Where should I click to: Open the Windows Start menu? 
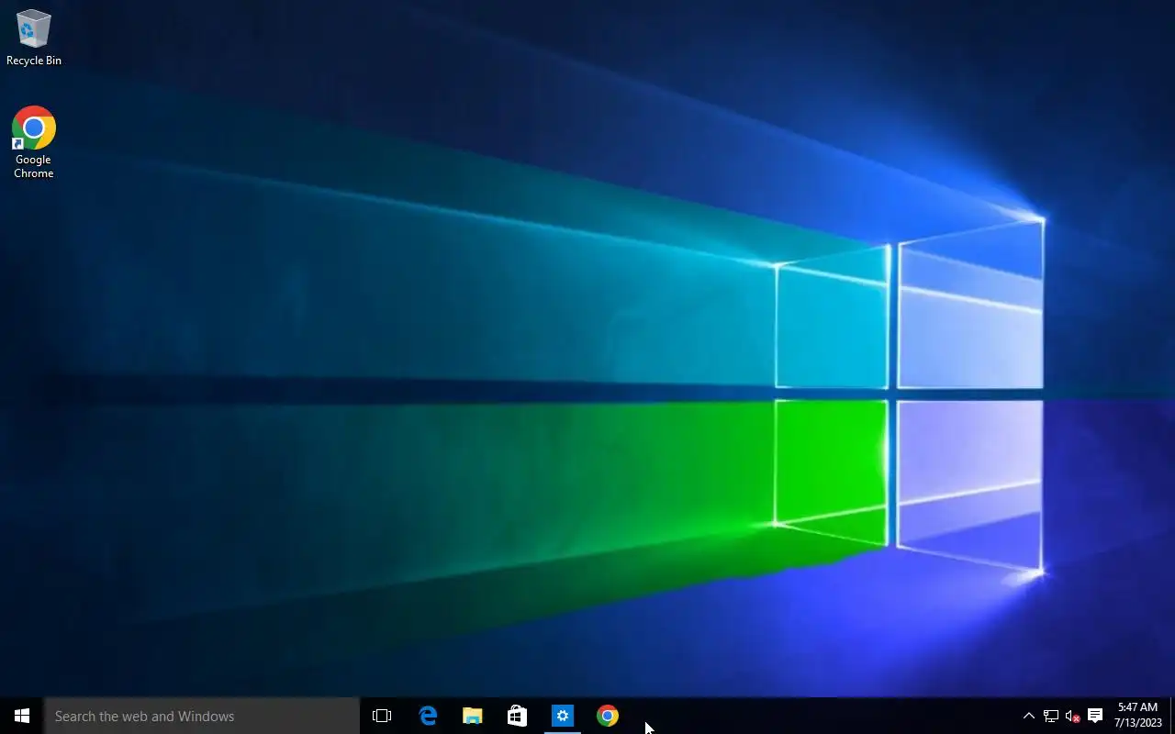(x=22, y=716)
